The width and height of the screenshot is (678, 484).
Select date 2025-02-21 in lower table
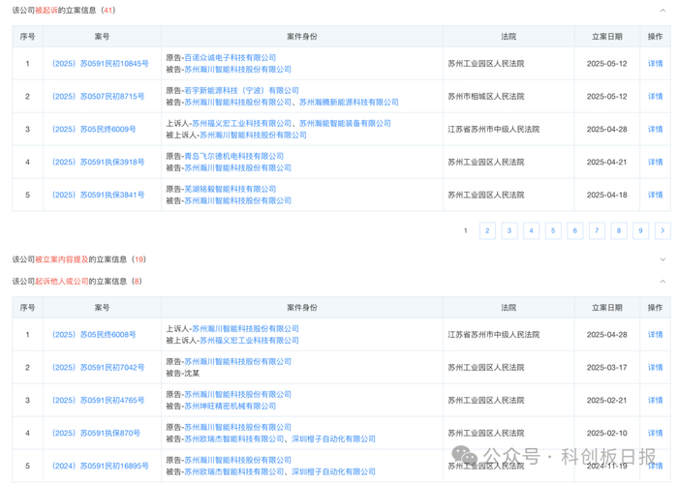point(606,400)
